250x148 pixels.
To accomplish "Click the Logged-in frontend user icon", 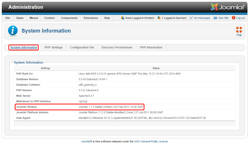I will (x=122, y=18).
